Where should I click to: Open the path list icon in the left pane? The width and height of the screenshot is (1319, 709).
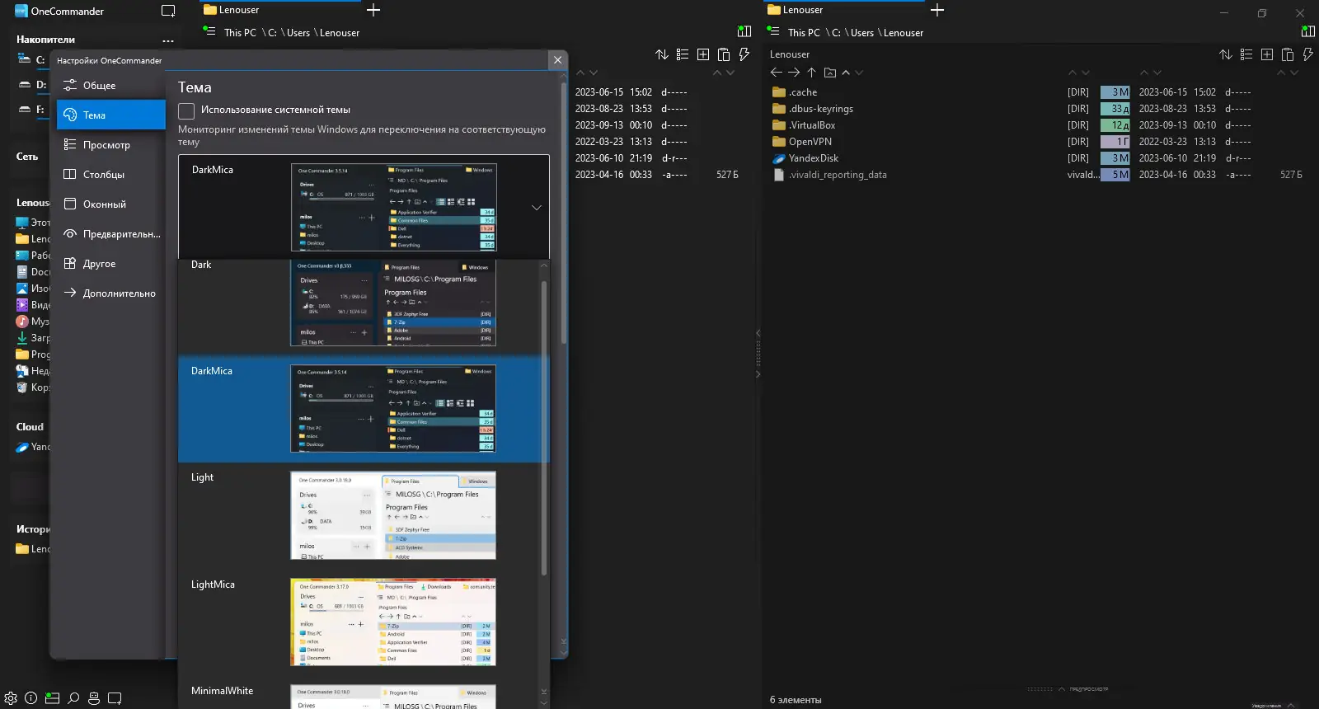tap(209, 31)
